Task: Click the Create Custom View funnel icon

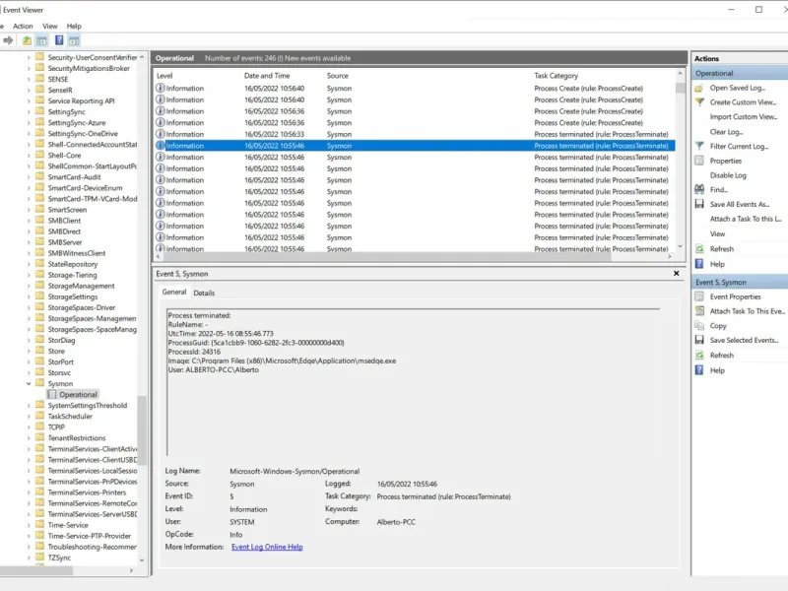Action: 699,102
